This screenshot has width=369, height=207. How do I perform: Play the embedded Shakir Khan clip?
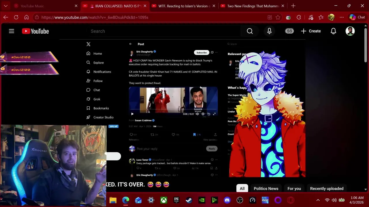pyautogui.click(x=132, y=114)
